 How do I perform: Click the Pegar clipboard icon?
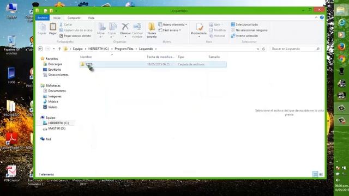[x=53, y=29]
